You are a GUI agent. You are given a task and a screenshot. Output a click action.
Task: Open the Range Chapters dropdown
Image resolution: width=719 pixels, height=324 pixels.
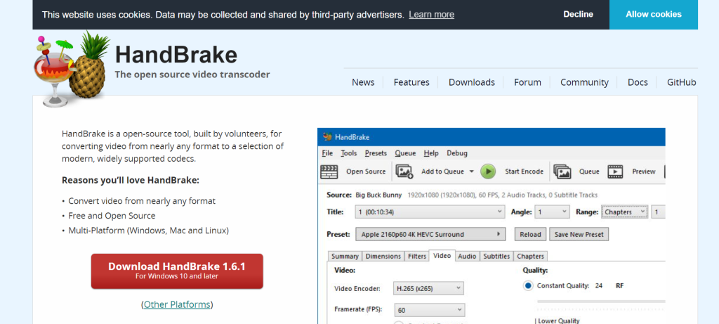coord(625,212)
